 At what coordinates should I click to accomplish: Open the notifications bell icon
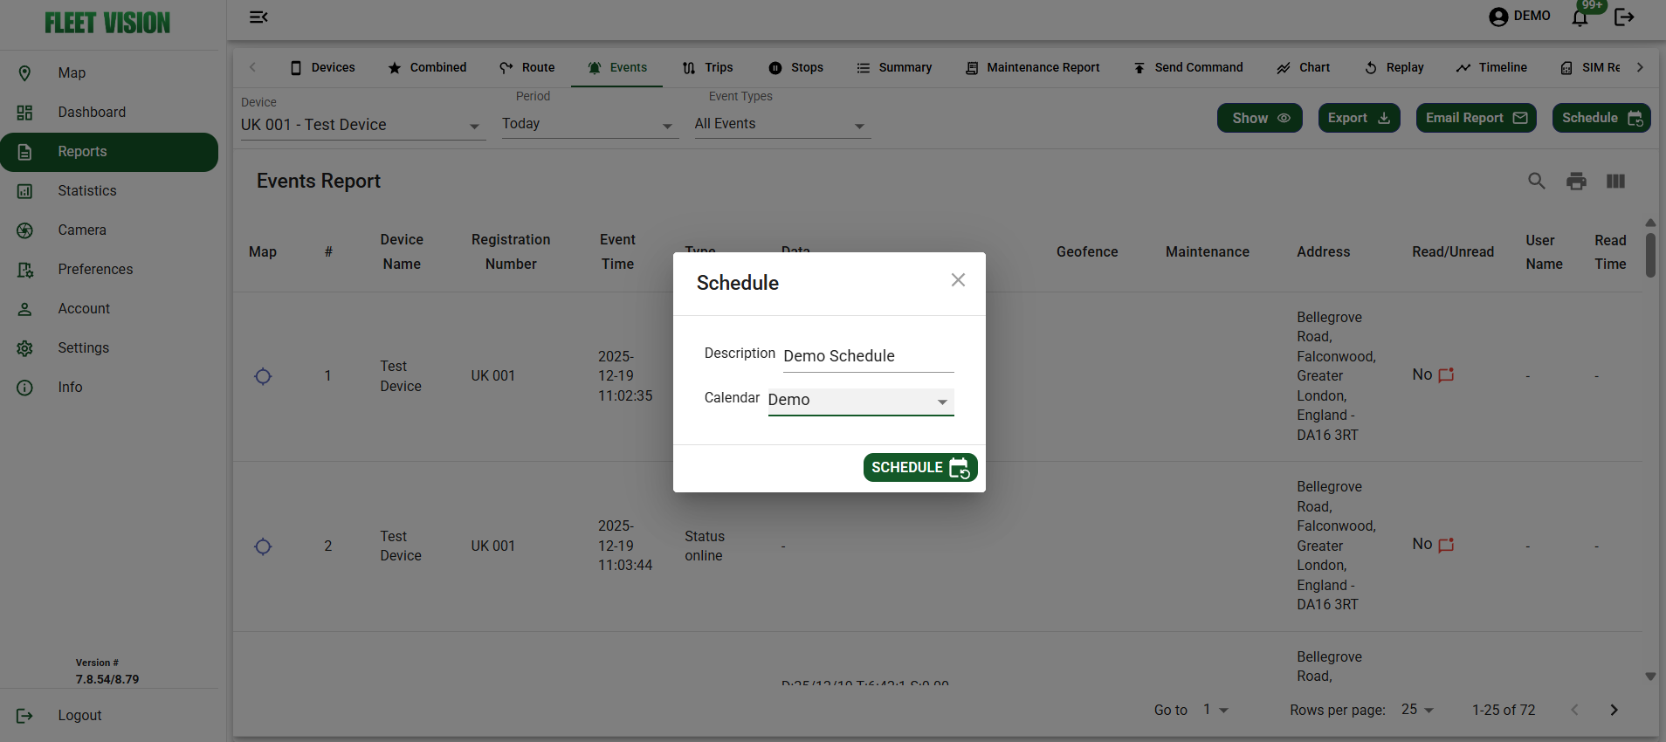point(1580,17)
